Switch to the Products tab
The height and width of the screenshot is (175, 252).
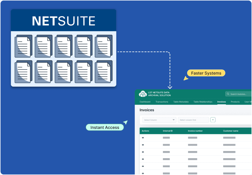pos(235,102)
